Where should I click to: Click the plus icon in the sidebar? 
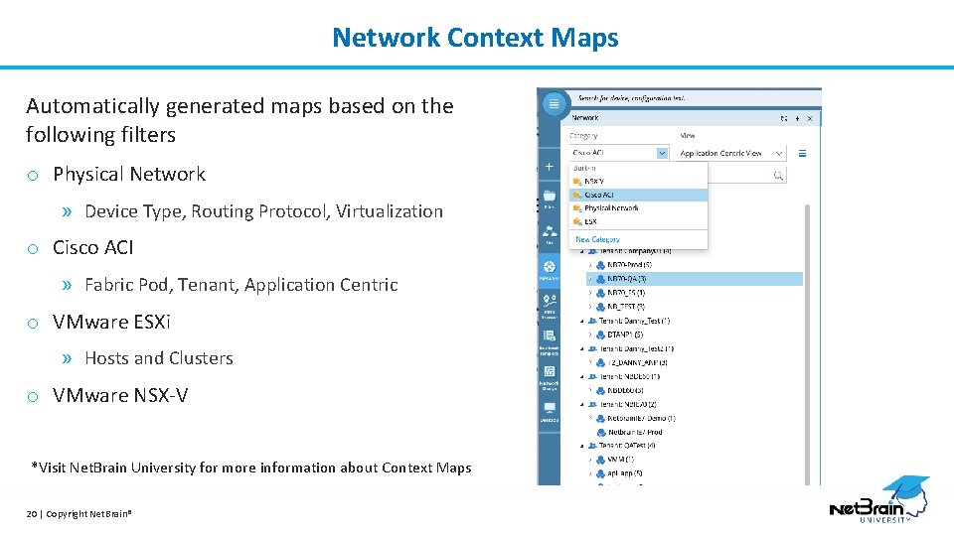point(549,167)
